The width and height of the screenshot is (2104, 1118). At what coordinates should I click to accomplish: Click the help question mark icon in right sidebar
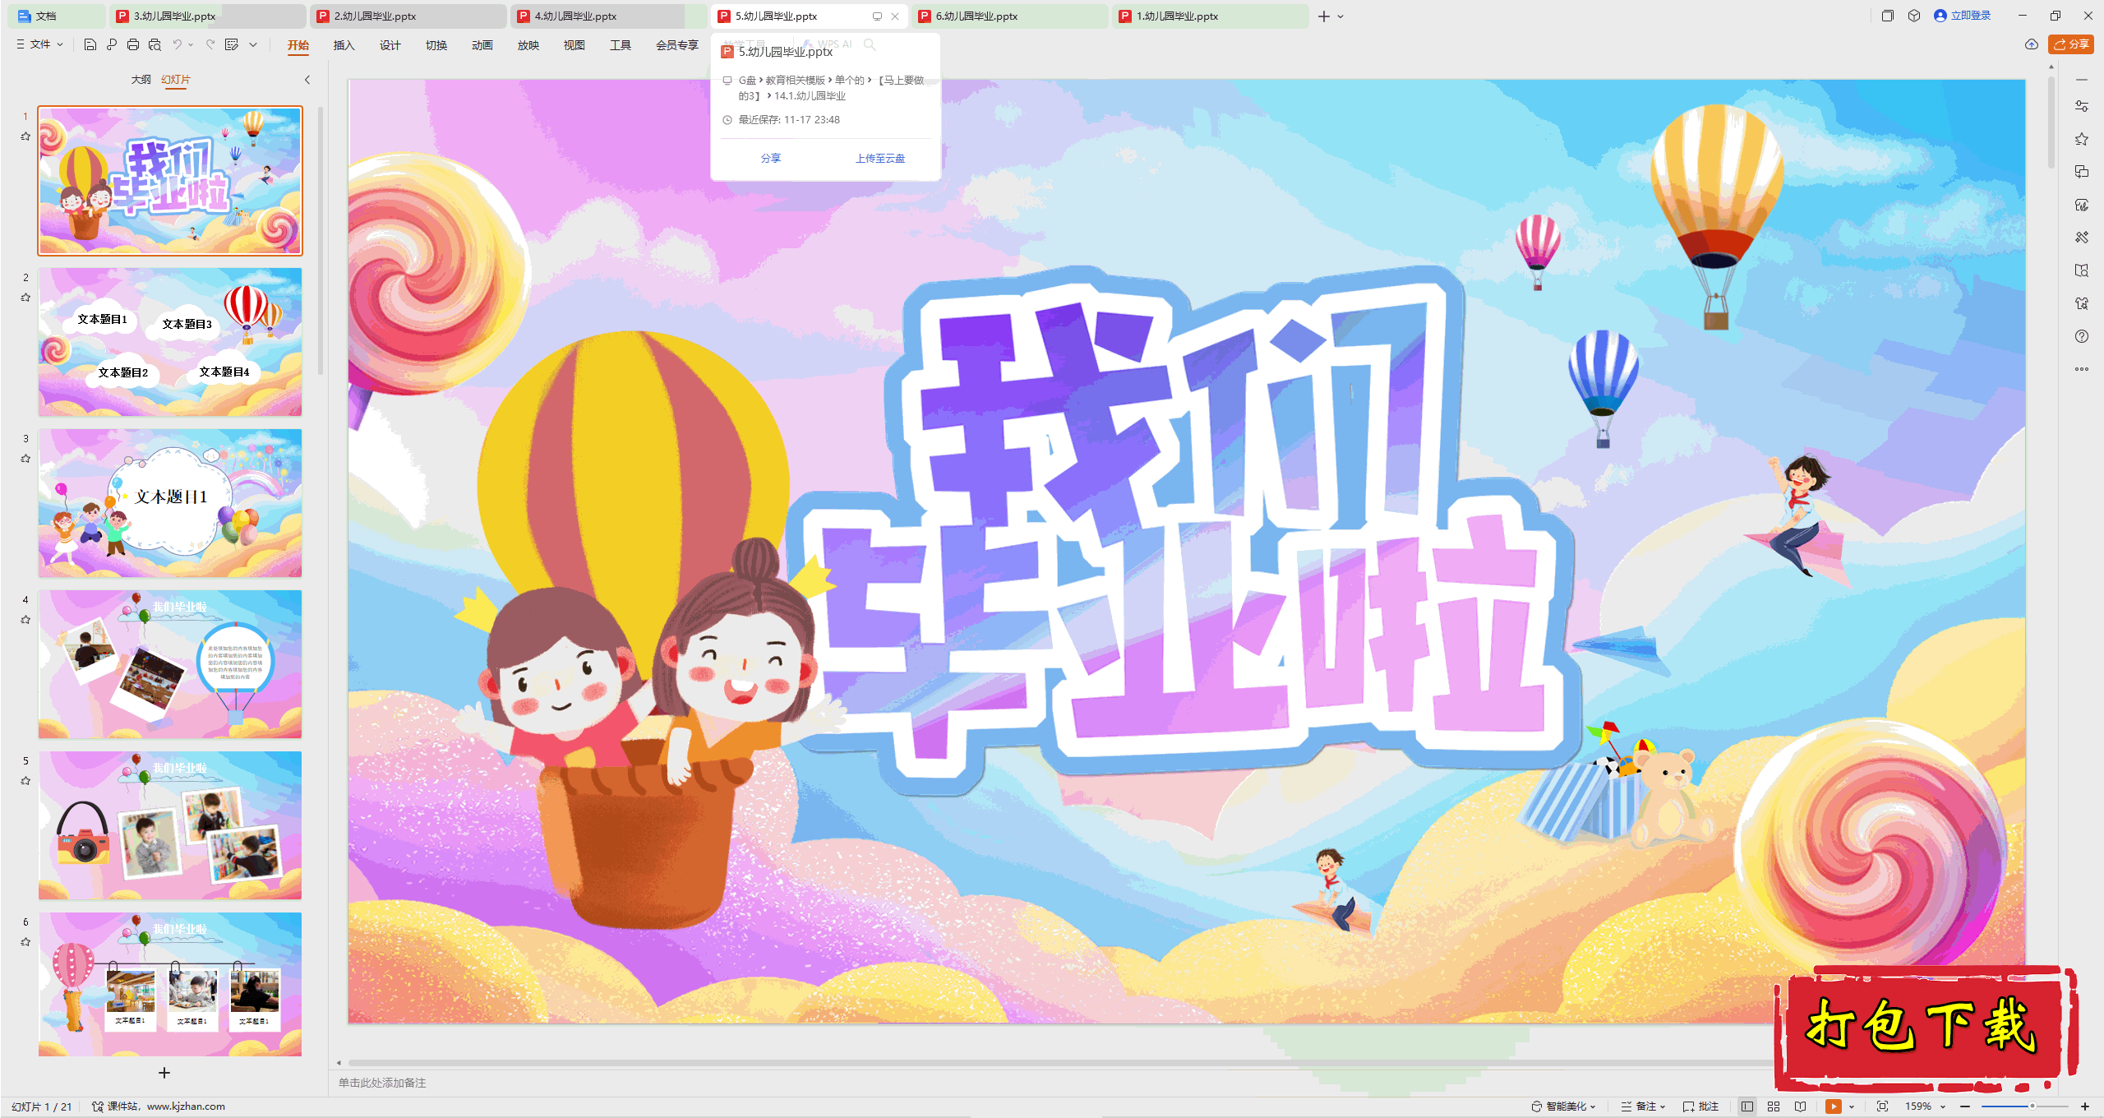[x=2082, y=336]
